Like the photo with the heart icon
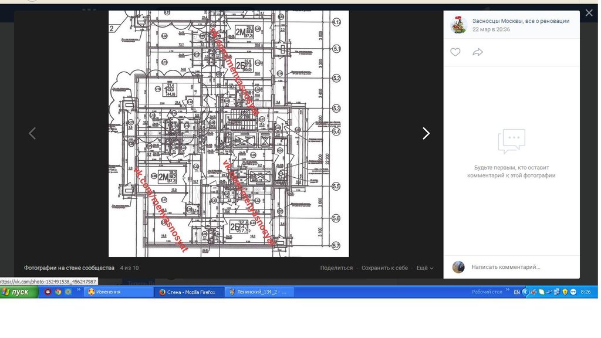Image resolution: width=601 pixels, height=338 pixels. 455,52
